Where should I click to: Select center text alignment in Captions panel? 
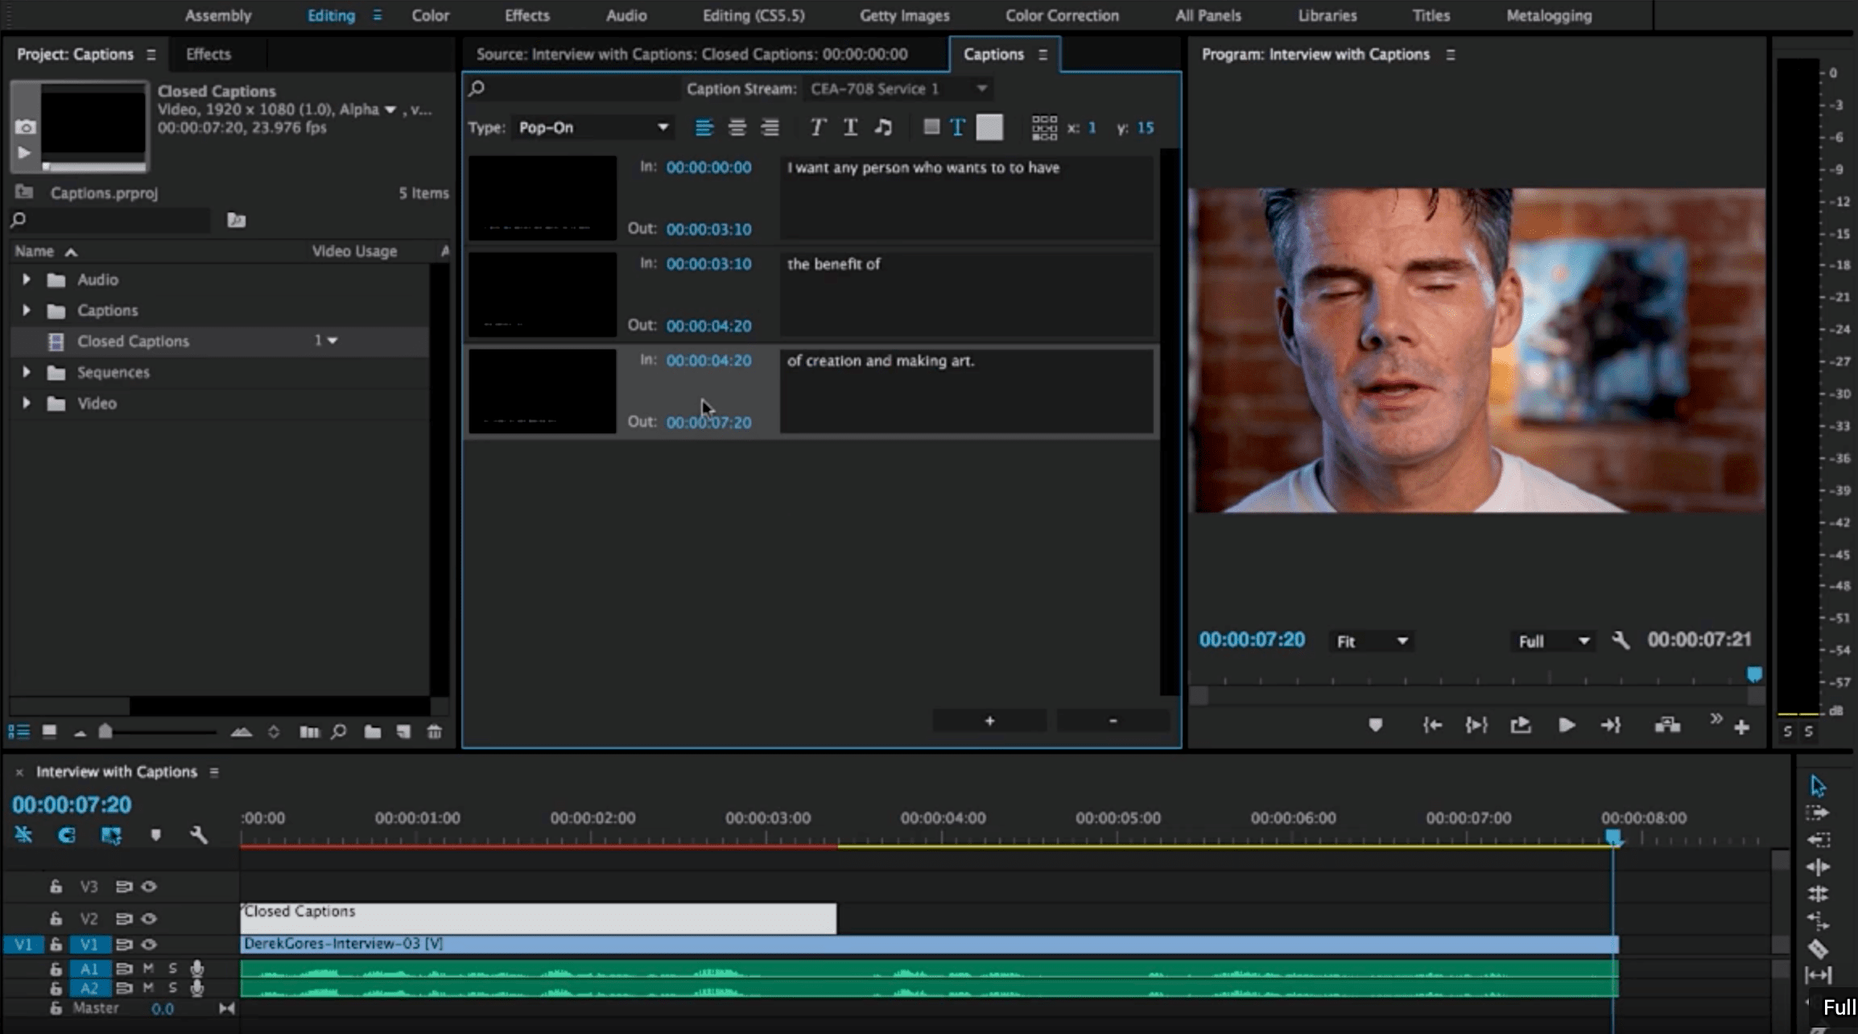[x=737, y=127]
